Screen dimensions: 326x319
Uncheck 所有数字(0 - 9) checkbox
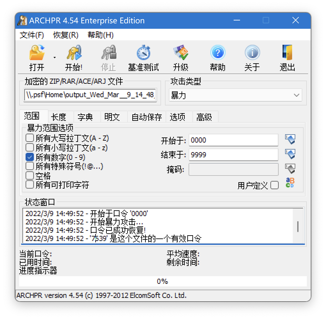pos(30,157)
